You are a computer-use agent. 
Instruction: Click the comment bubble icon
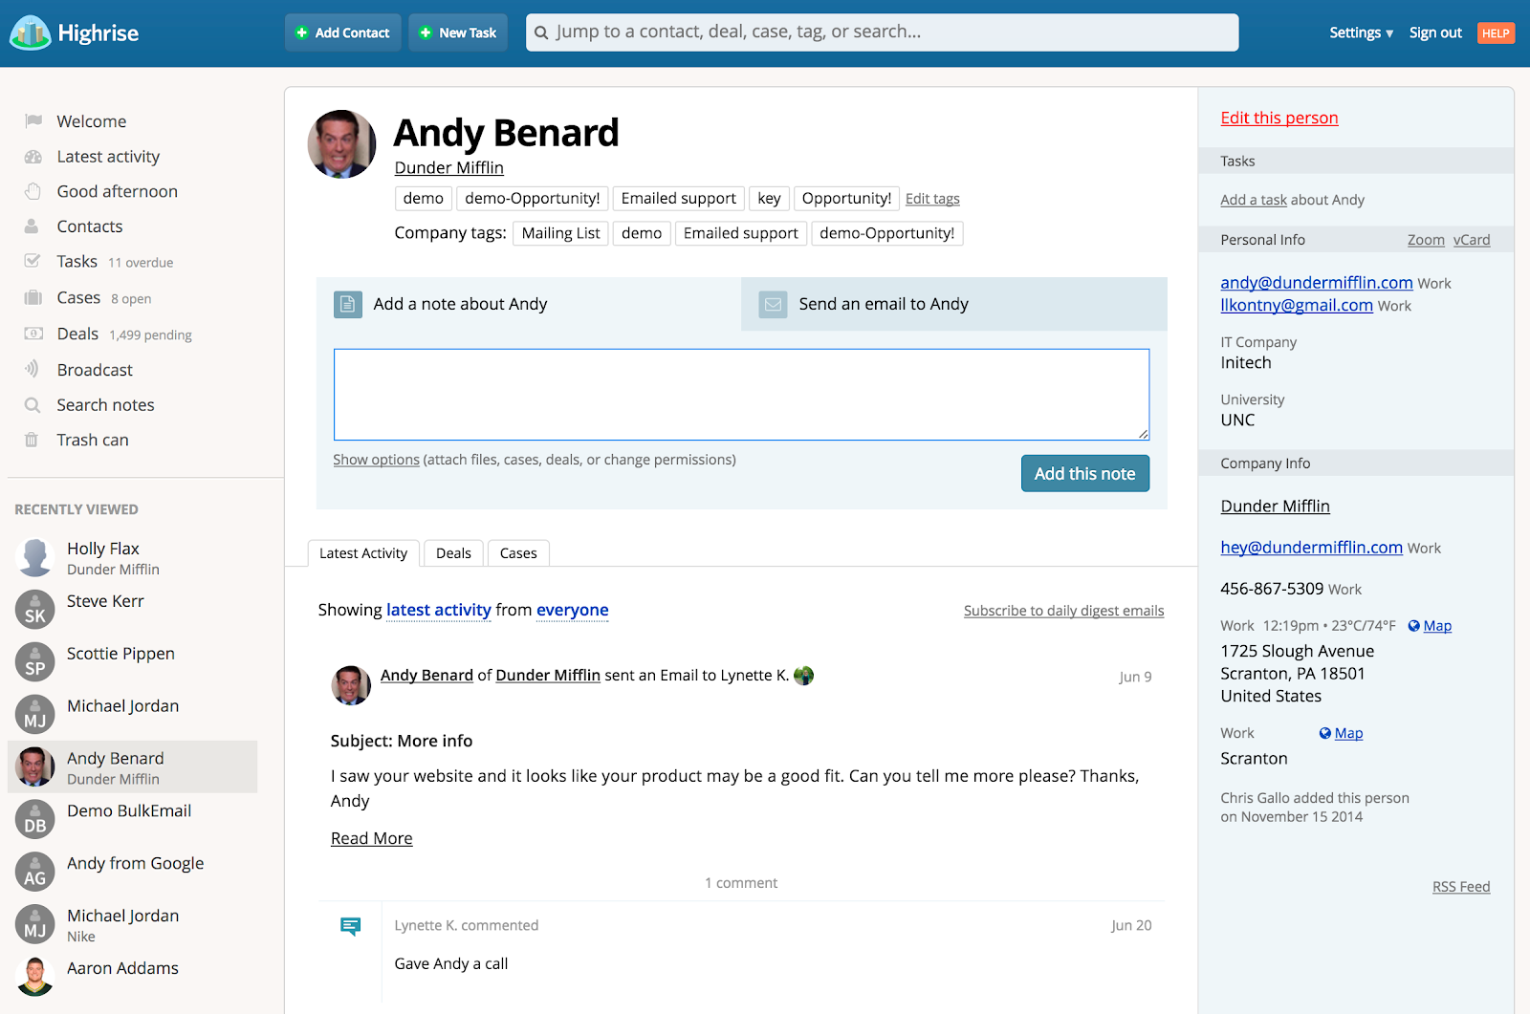(x=351, y=926)
